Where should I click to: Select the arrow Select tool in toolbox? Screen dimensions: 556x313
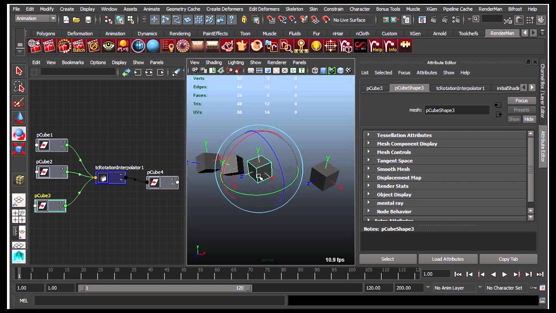tap(19, 71)
